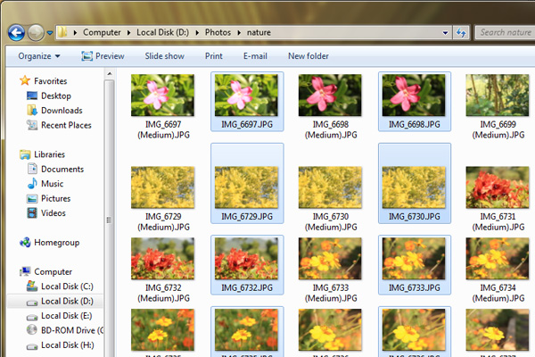The image size is (535, 357).
Task: Expand the arrow after Computer breadcrumb
Action: (128, 33)
